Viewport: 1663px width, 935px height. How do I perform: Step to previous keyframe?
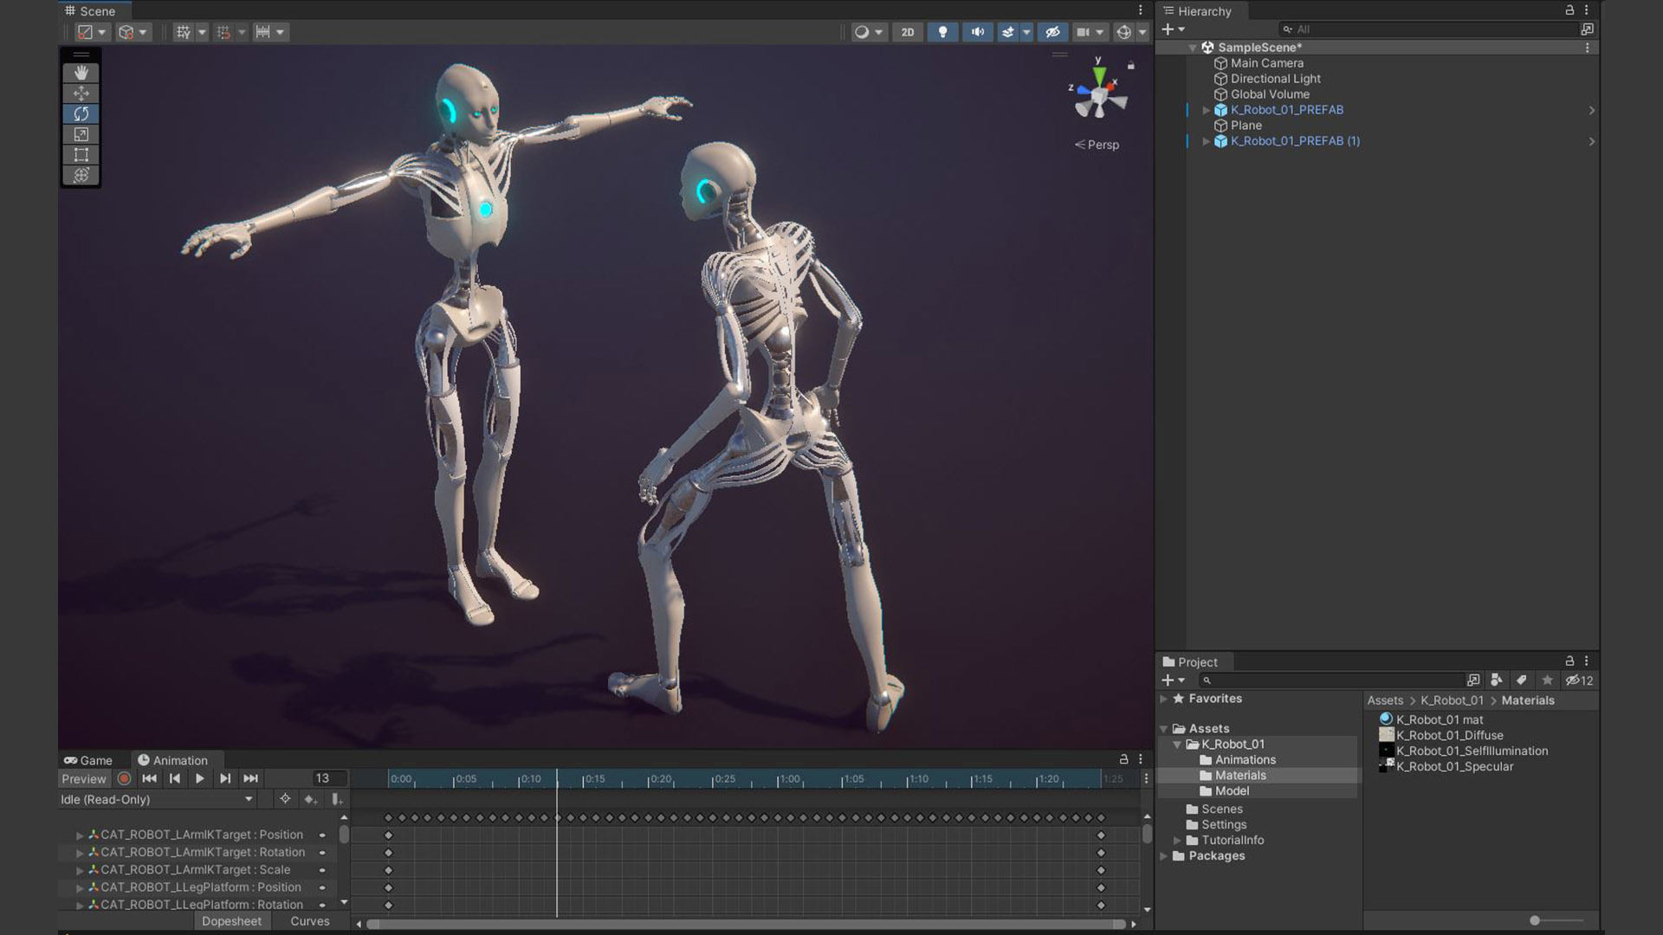pyautogui.click(x=174, y=779)
